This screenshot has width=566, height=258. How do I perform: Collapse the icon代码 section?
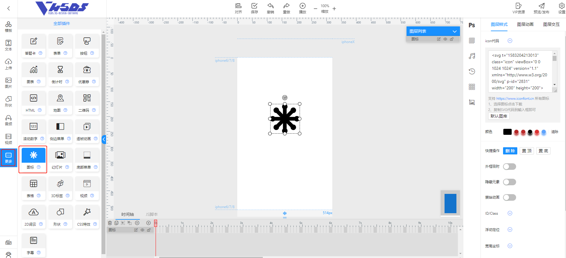pyautogui.click(x=510, y=41)
